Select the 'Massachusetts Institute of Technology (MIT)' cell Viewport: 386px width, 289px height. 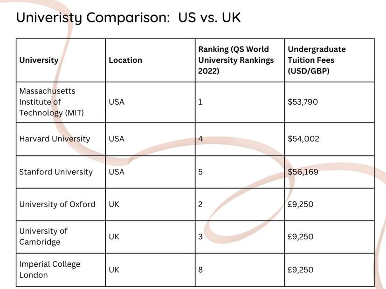61,102
